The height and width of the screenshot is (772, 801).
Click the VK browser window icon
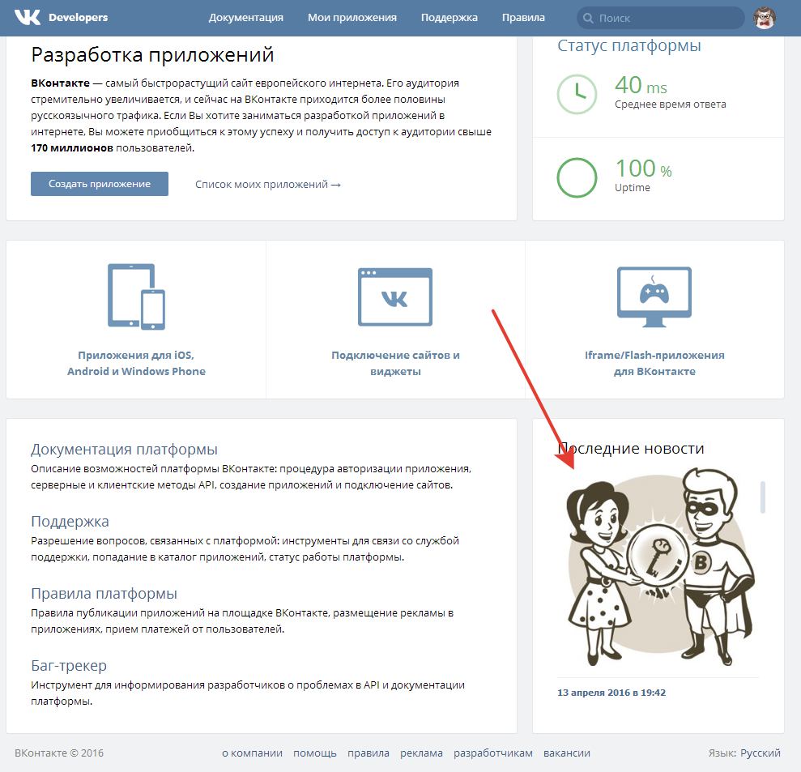(395, 296)
